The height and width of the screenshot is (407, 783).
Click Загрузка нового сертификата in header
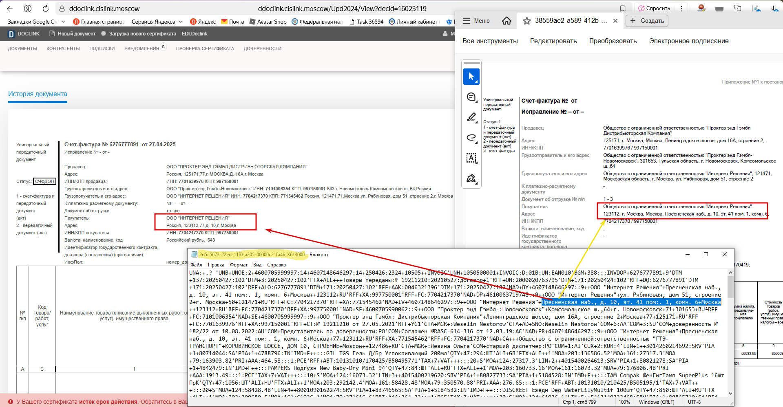click(139, 34)
